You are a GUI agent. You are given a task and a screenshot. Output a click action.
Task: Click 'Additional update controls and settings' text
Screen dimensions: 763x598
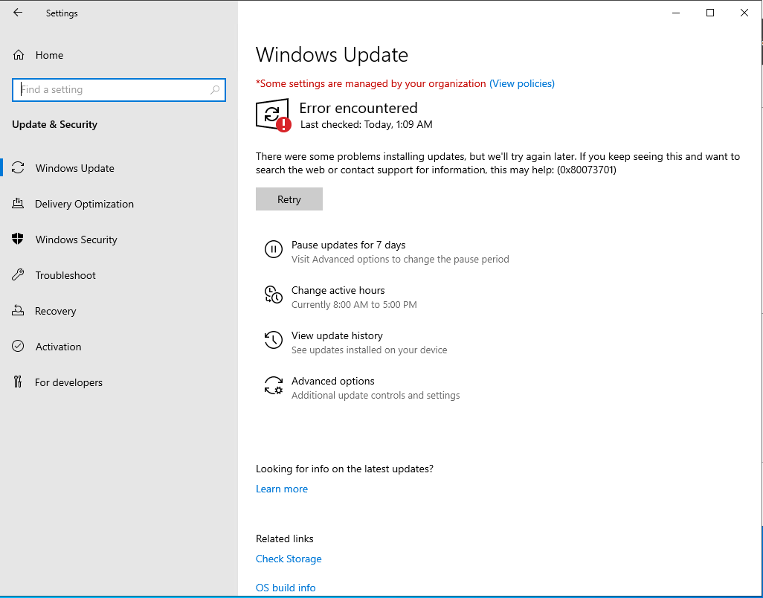(376, 395)
